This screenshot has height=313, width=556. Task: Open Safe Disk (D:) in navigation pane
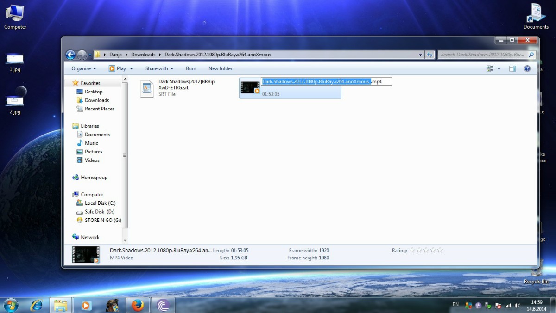pyautogui.click(x=99, y=212)
